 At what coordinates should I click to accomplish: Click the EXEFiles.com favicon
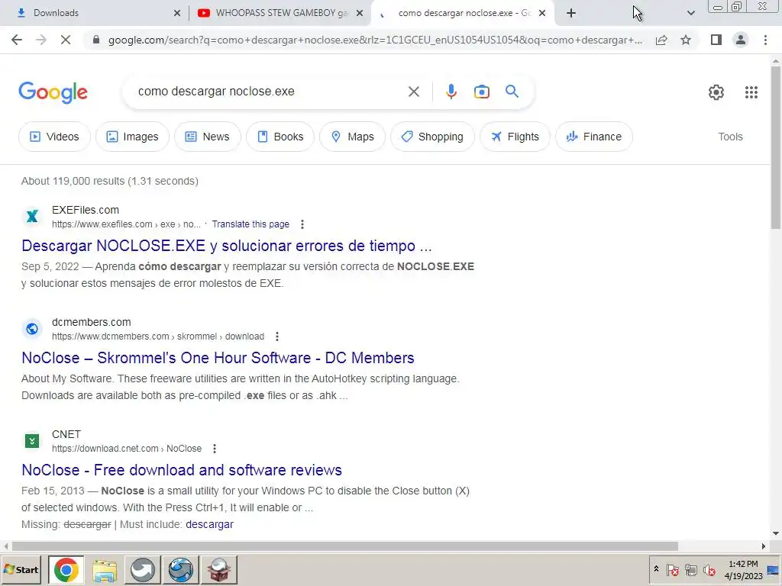pyautogui.click(x=32, y=216)
